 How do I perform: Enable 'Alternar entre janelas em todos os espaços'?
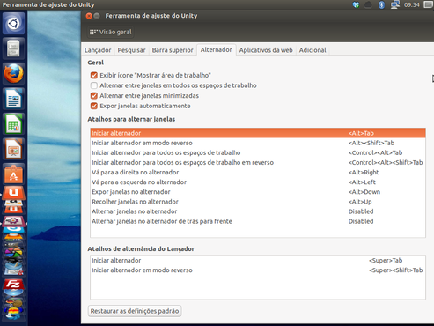(94, 85)
